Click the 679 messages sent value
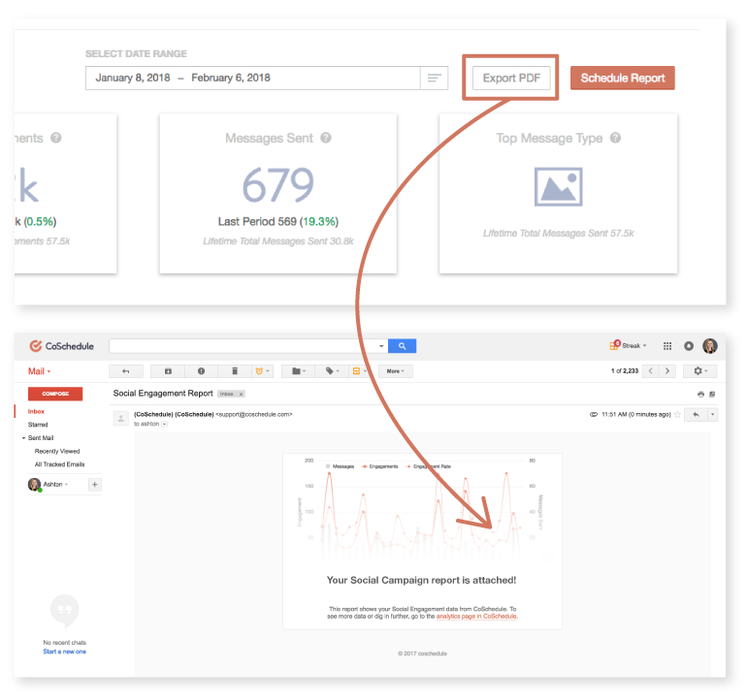 (x=278, y=185)
